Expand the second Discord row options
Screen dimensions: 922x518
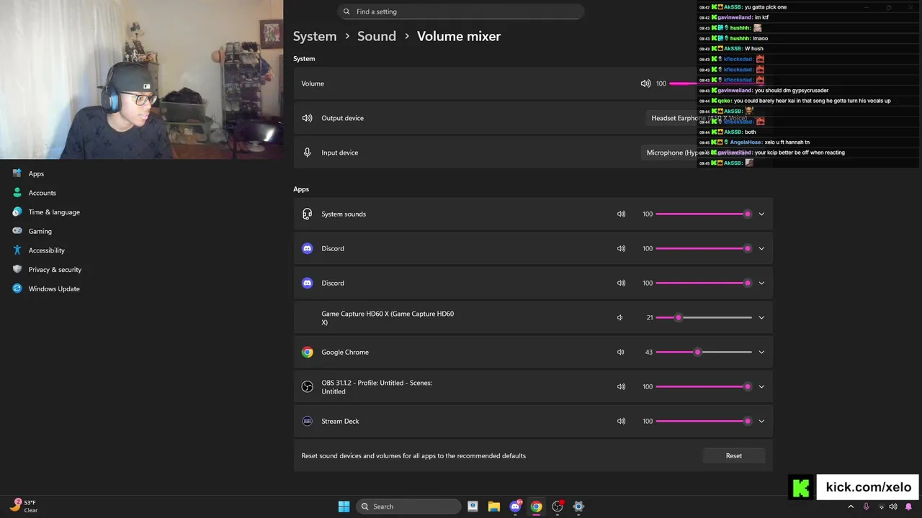pyautogui.click(x=761, y=283)
